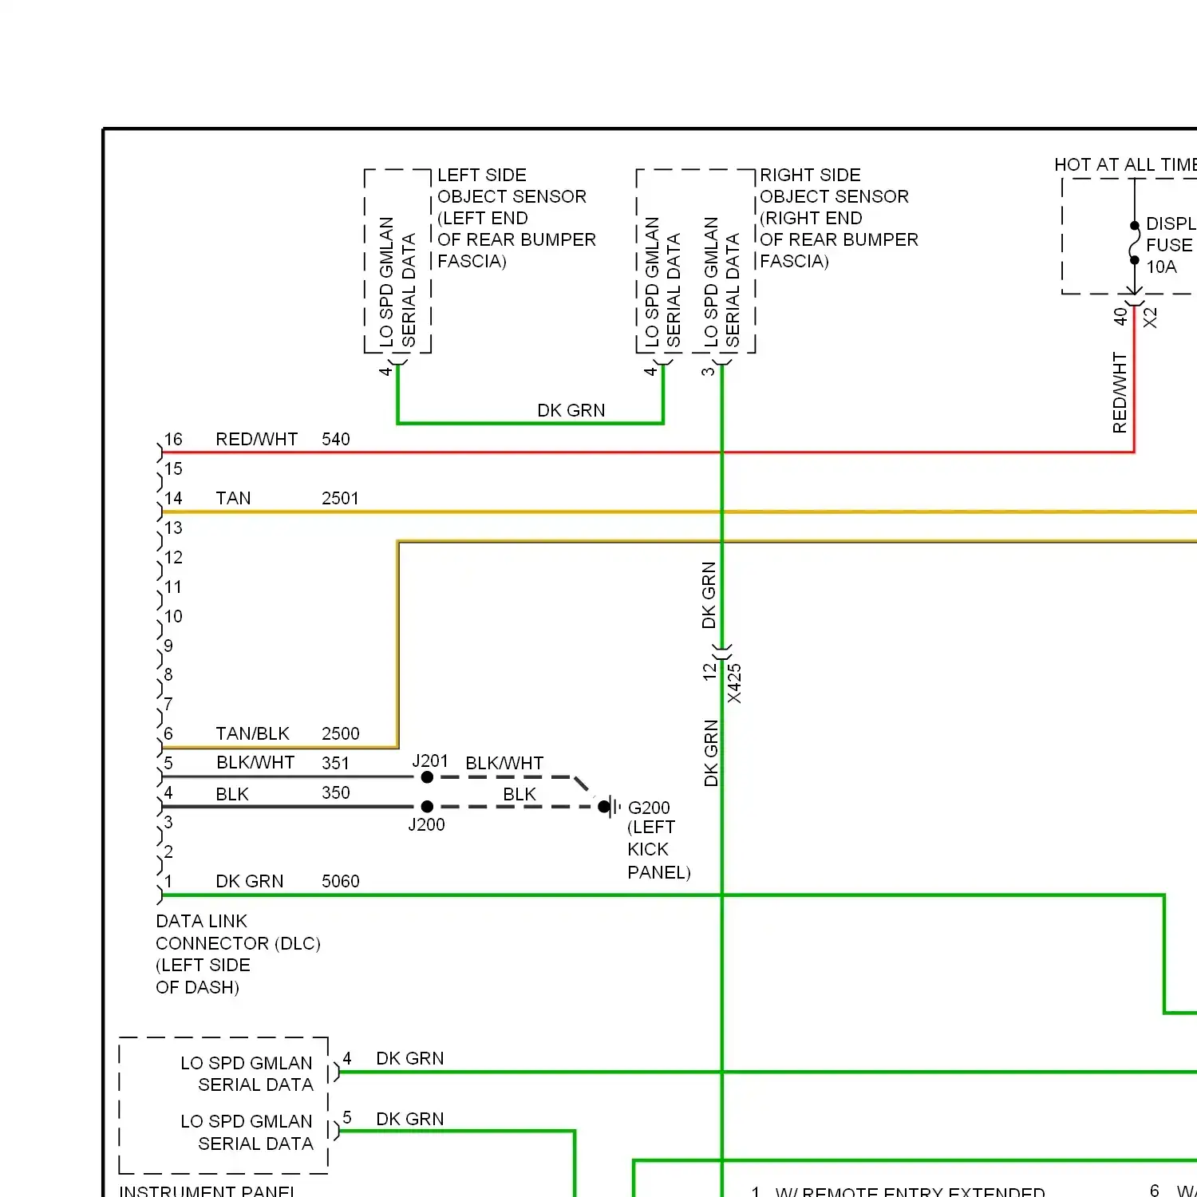Click dashed BLK/WHT label right of J201
The height and width of the screenshot is (1197, 1197).
pyautogui.click(x=504, y=764)
